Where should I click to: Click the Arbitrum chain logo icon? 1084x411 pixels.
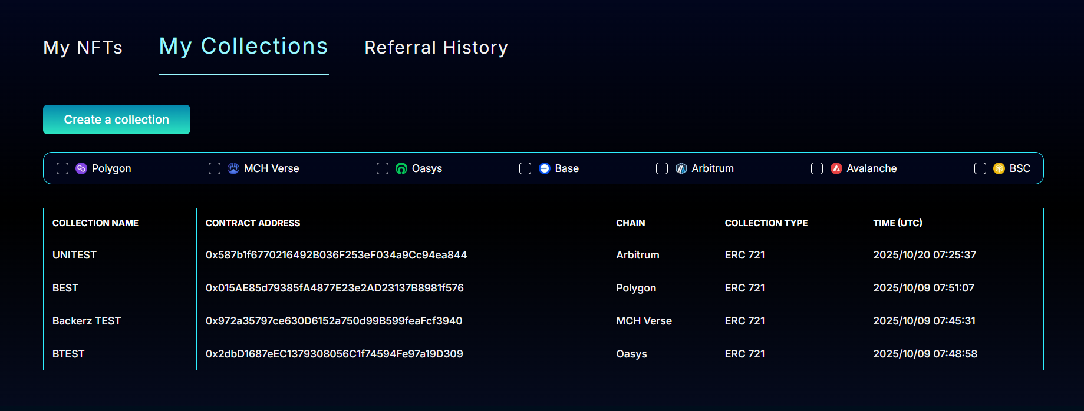[x=681, y=168]
